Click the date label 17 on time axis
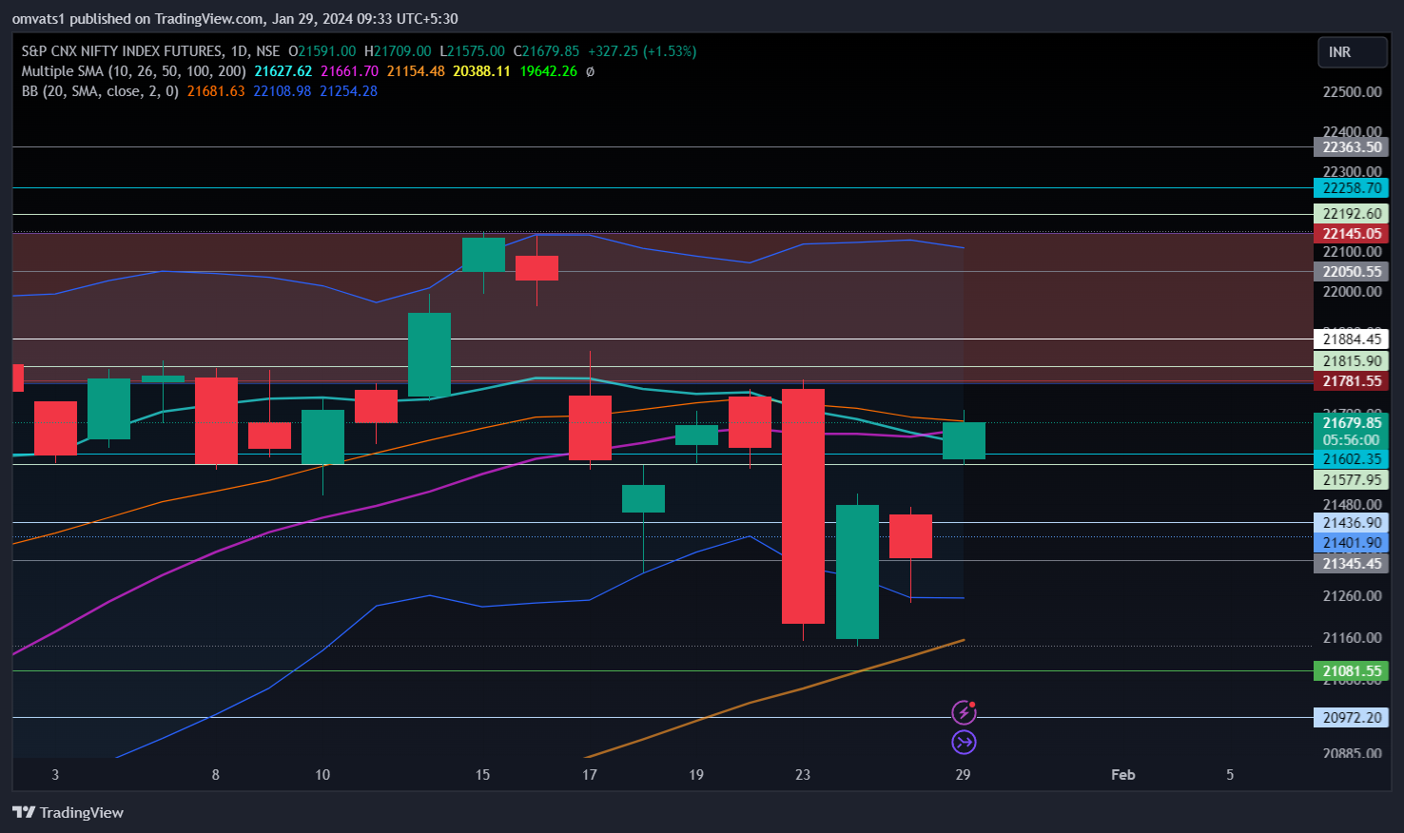This screenshot has height=833, width=1404. [590, 775]
